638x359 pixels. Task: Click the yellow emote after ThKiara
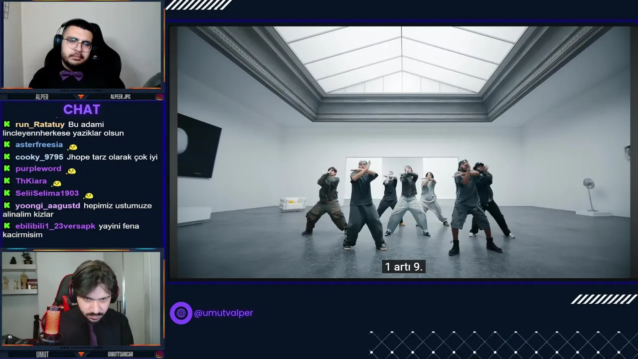(x=57, y=183)
